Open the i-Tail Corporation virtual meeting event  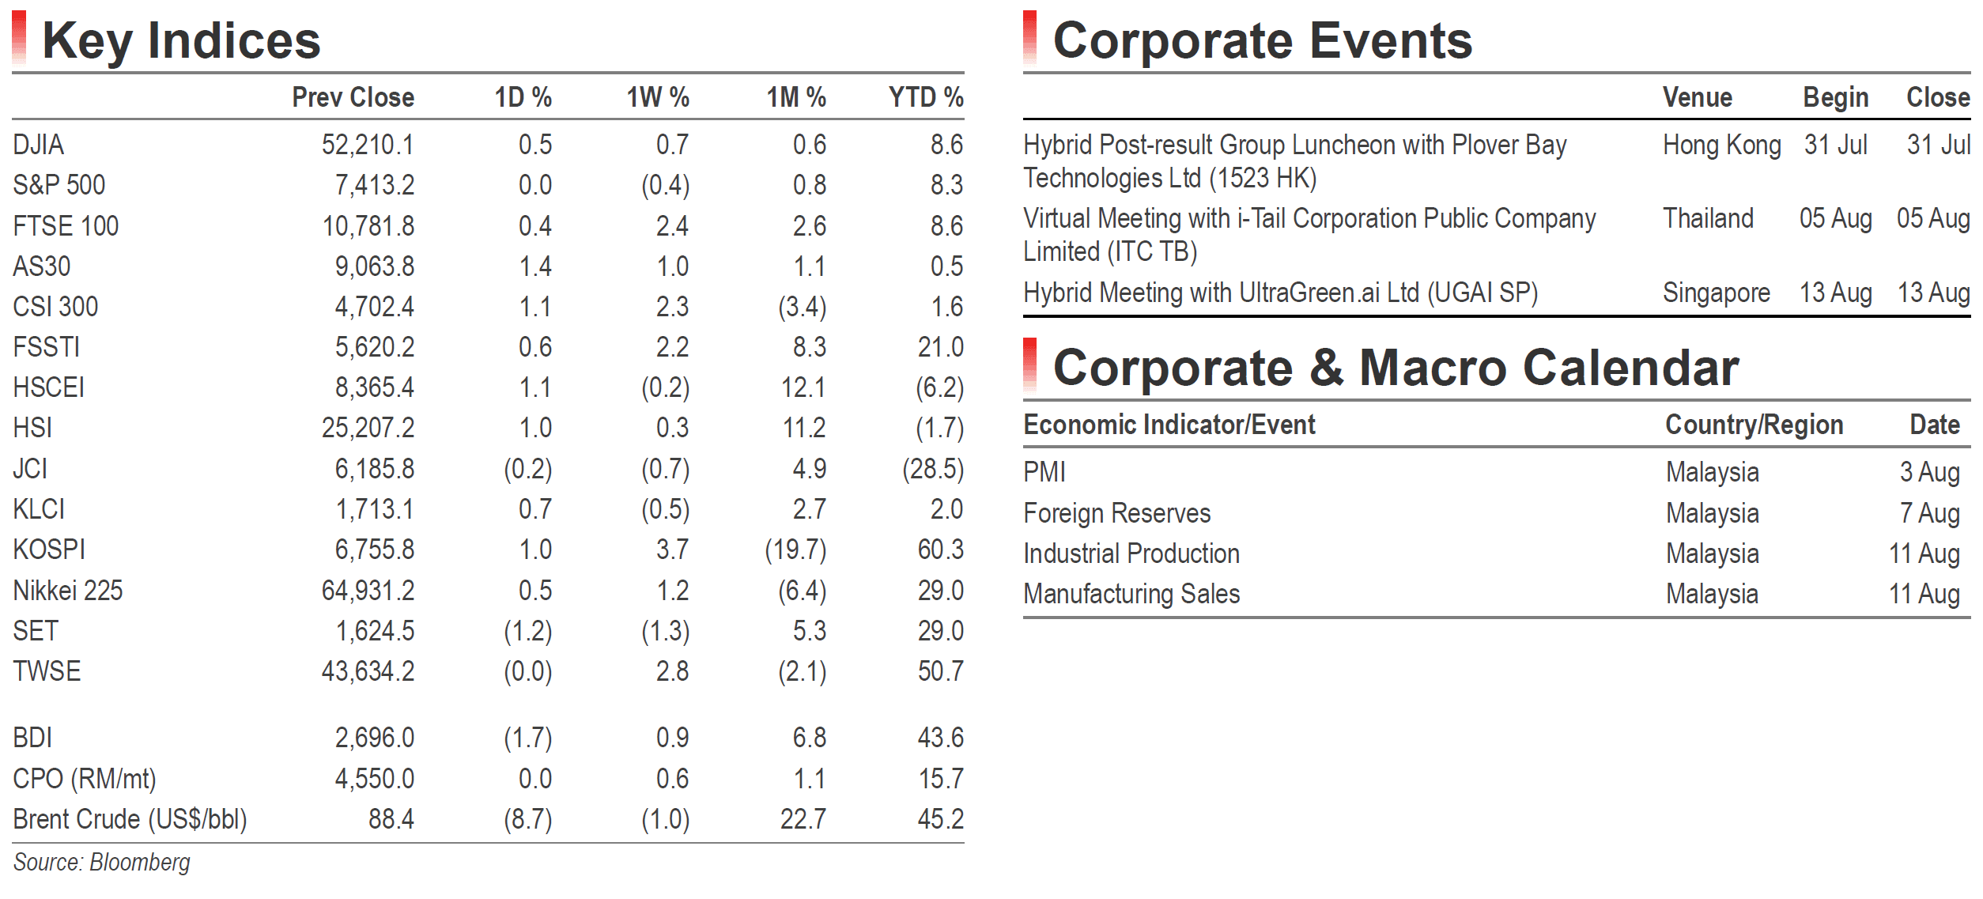pos(1309,235)
